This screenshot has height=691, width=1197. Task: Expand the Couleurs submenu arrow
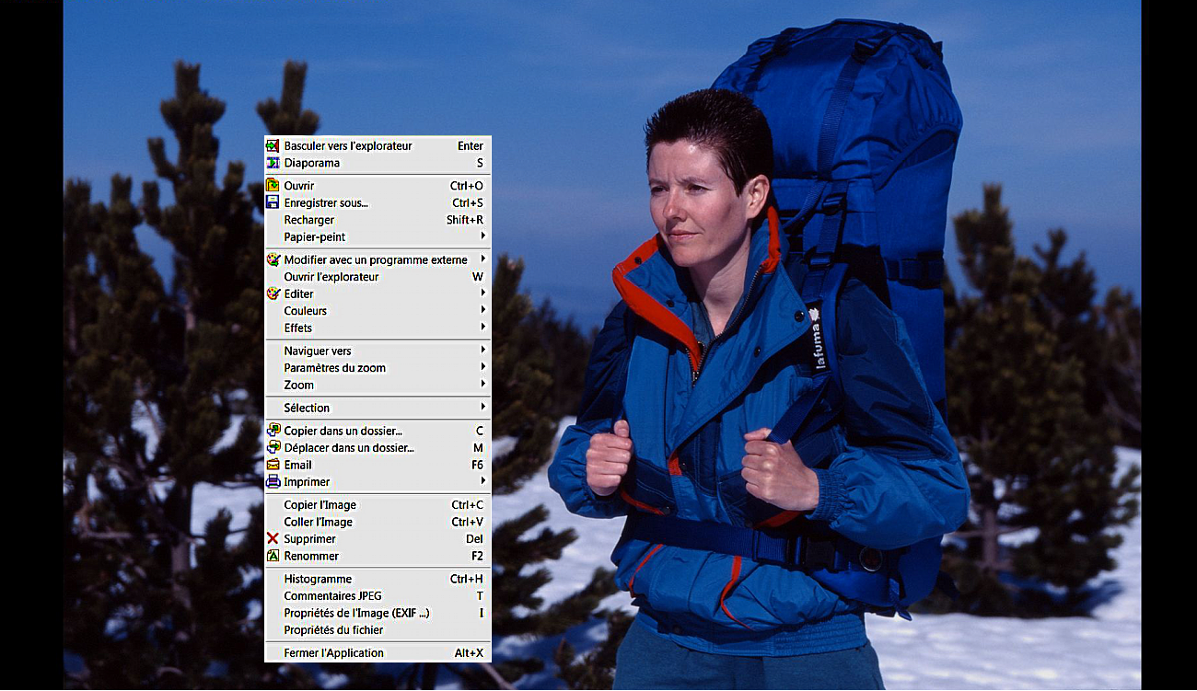tap(482, 311)
